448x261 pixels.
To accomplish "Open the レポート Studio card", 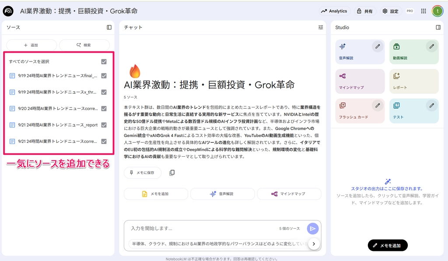I will pyautogui.click(x=414, y=82).
